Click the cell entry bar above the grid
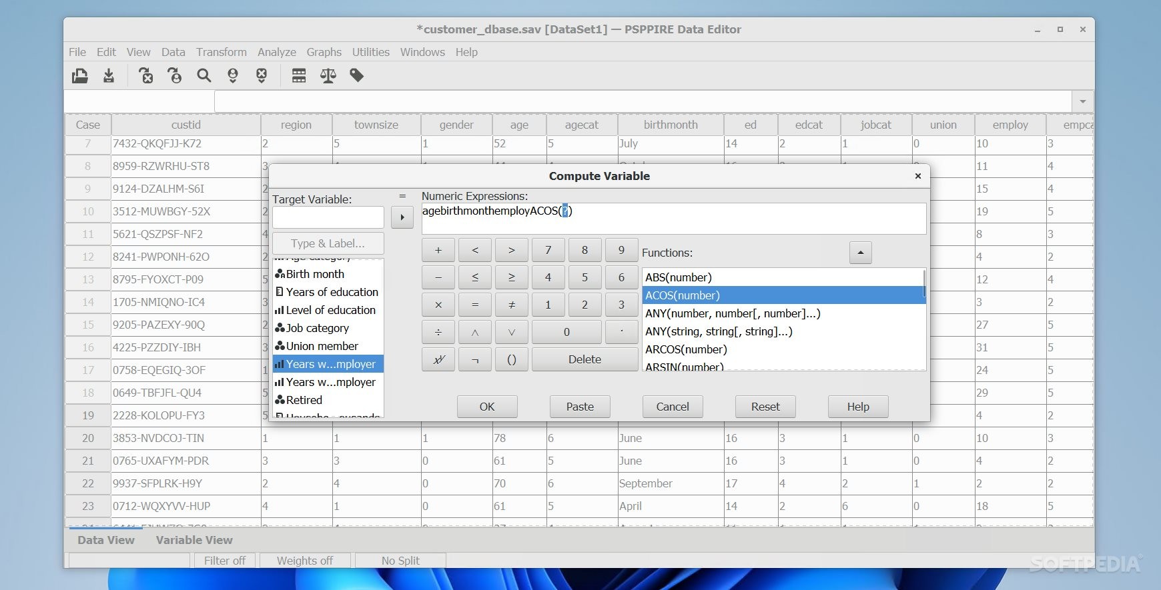The image size is (1161, 590). tap(643, 101)
